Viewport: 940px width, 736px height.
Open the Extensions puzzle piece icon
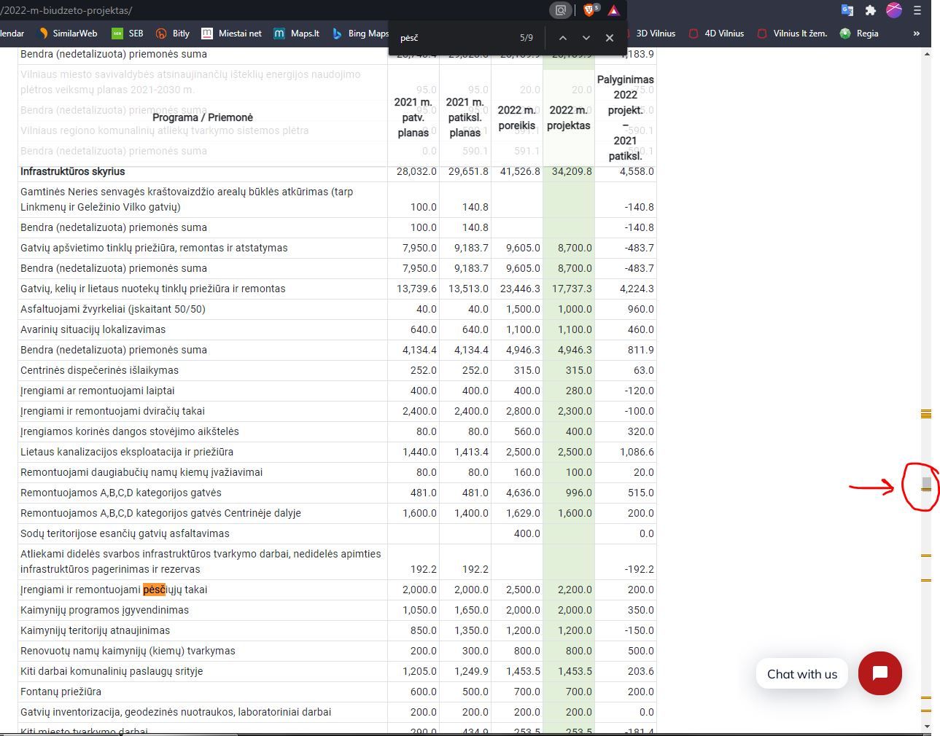(870, 10)
